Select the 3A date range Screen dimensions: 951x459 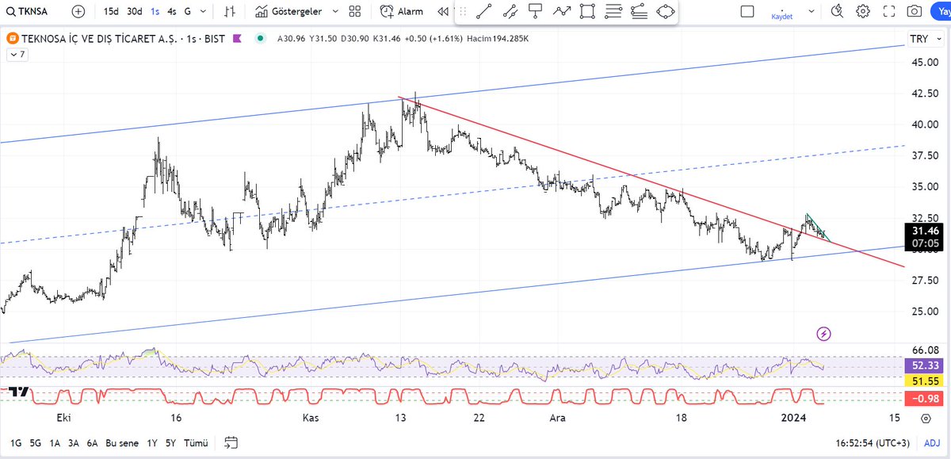click(x=74, y=443)
